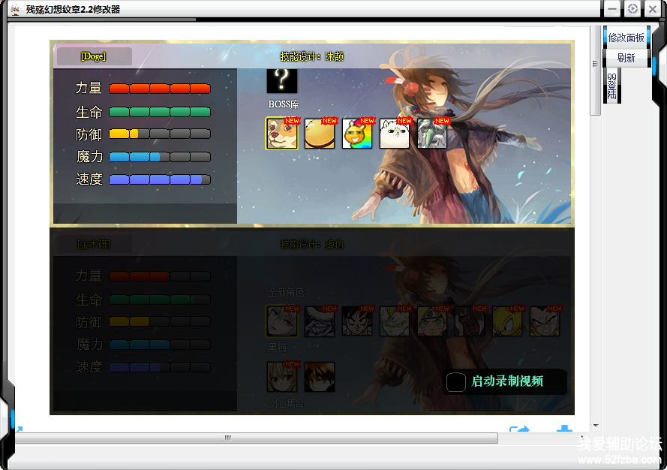This screenshot has height=470, width=667.
Task: Click the trainer app icon in title bar
Action: (15, 9)
